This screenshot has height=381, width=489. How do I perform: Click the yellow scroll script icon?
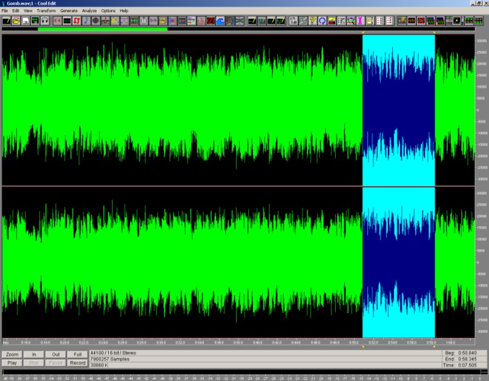[370, 21]
